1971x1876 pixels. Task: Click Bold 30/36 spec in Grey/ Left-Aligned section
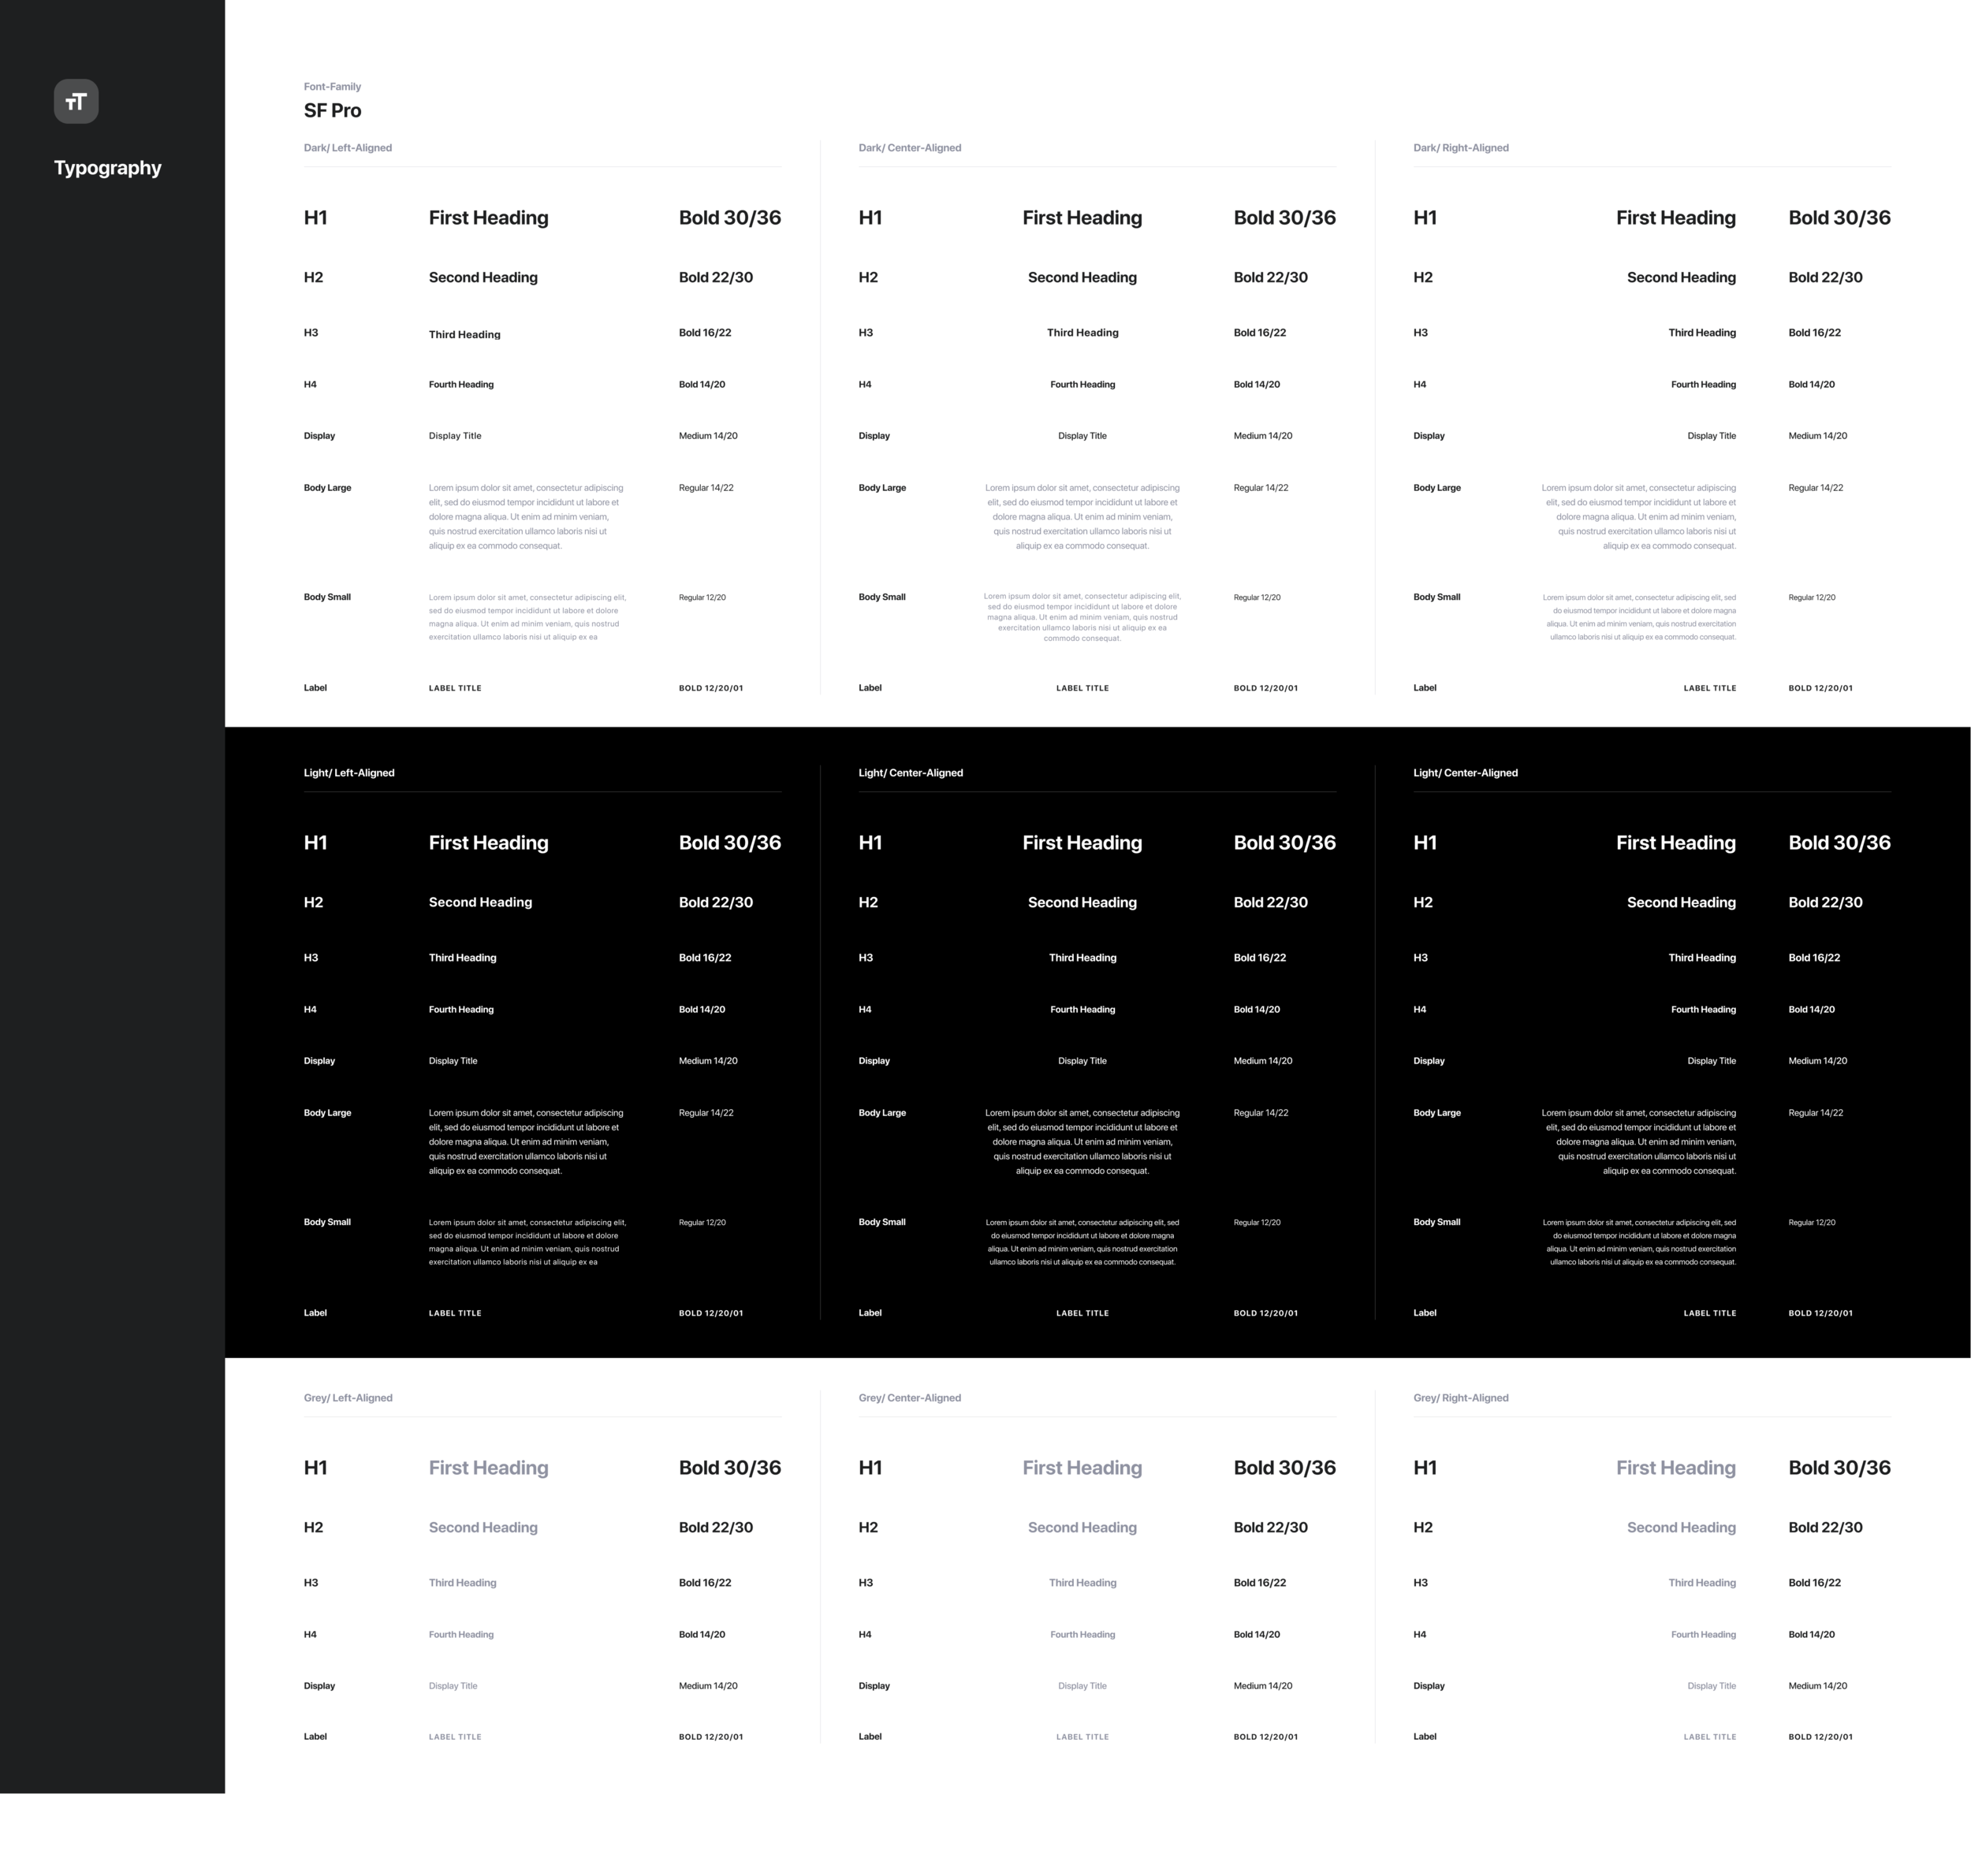pos(730,1468)
